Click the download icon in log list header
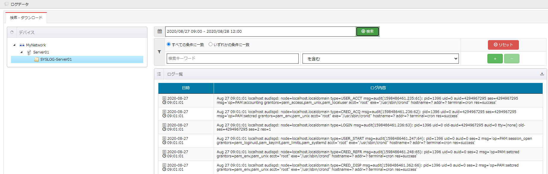 tap(542, 74)
